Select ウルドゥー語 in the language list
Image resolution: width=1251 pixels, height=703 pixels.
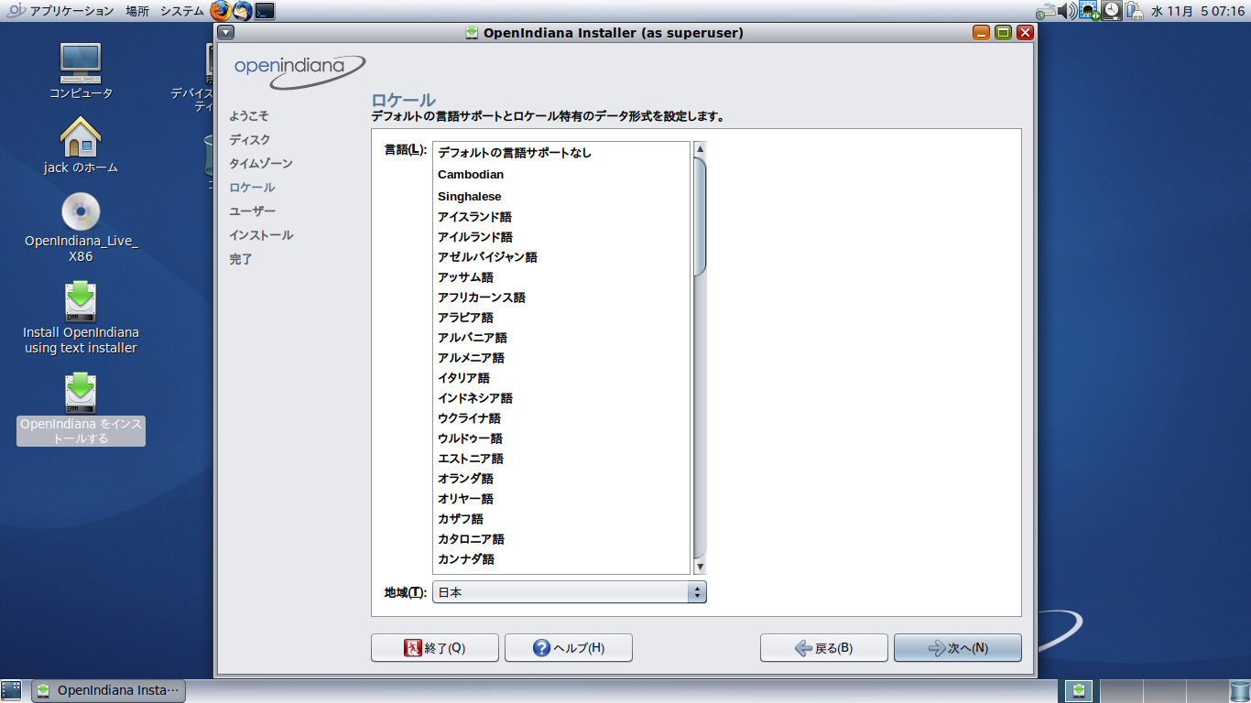pos(561,438)
